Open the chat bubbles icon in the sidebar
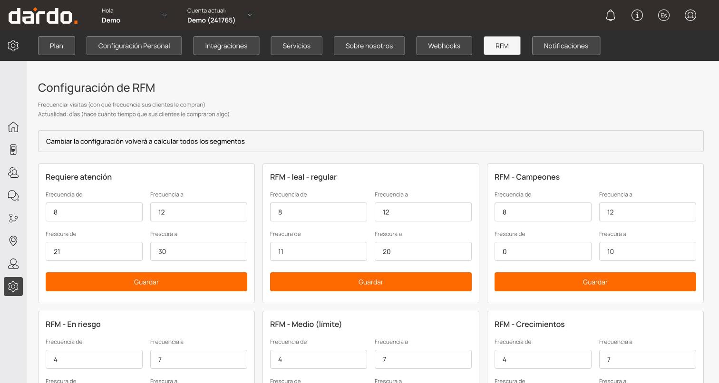Viewport: 719px width, 383px height. click(13, 195)
